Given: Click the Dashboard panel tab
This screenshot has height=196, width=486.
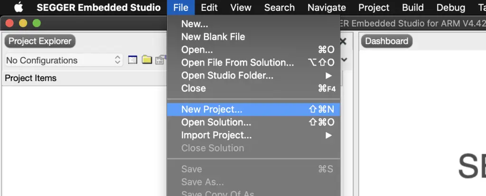Looking at the screenshot, I should pyautogui.click(x=386, y=41).
